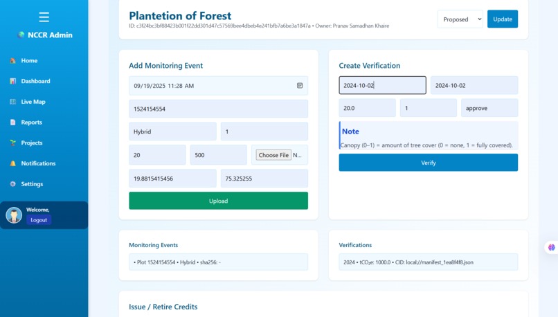This screenshot has height=317, width=558.
Task: Click the Plot 1524154554 monitoring event entry
Action: pos(218,262)
